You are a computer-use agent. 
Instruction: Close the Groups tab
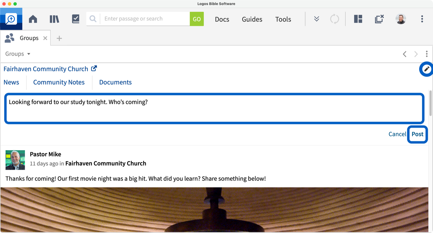coord(45,38)
